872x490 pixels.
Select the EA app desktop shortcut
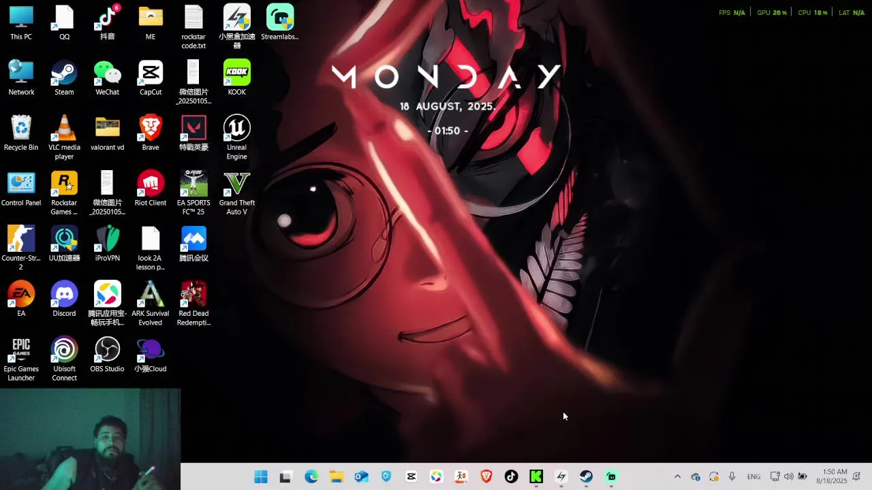point(21,299)
